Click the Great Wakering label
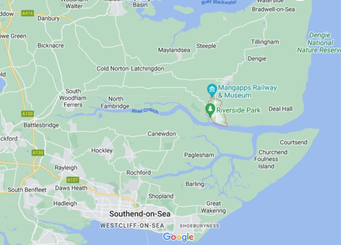The image size is (341, 245). click(x=213, y=207)
